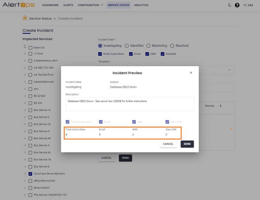Image resolution: width=260 pixels, height=200 pixels.
Task: Toggle dark mode moon icon
Action: pyautogui.click(x=230, y=5)
